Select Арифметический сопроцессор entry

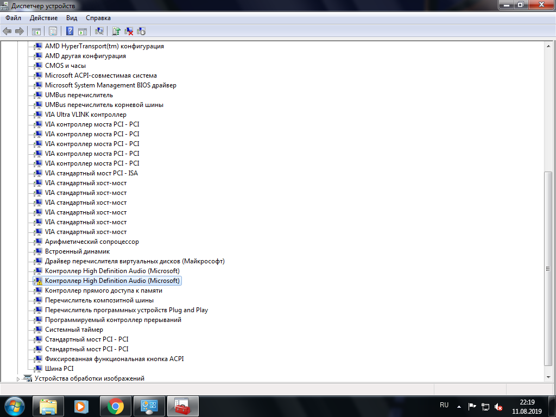click(92, 242)
